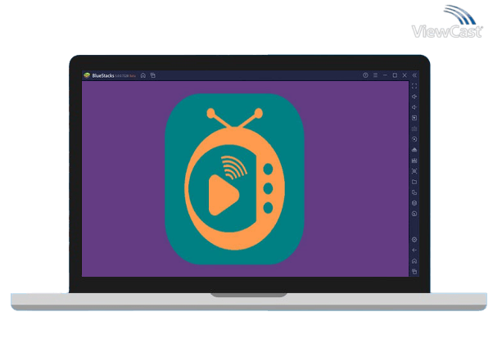Take a screenshot with the sidebar capture icon
The width and height of the screenshot is (493, 339).
tap(414, 171)
